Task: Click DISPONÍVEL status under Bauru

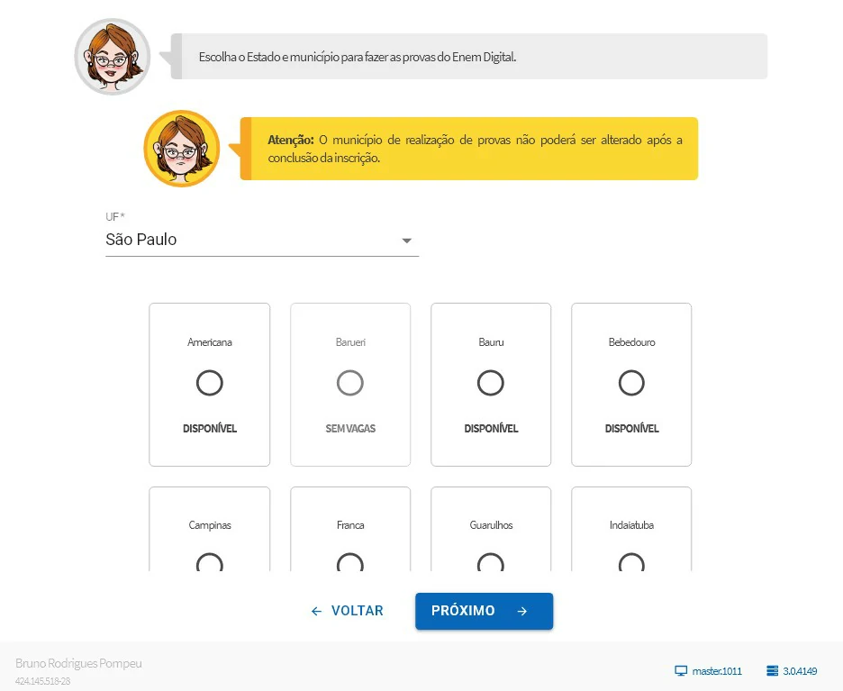Action: click(491, 429)
